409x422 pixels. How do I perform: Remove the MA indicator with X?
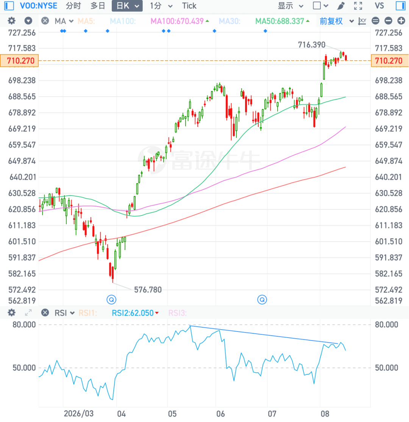(45, 21)
